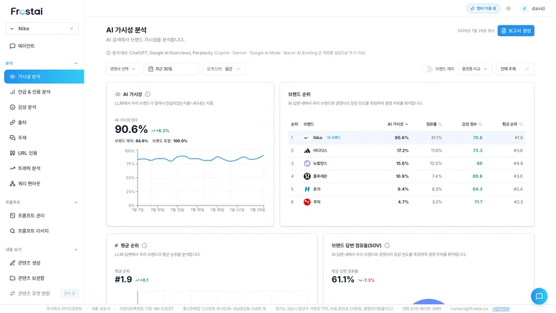Collapse the 내용 보기 sidebar section chevron
The image size is (556, 313).
pyautogui.click(x=76, y=249)
